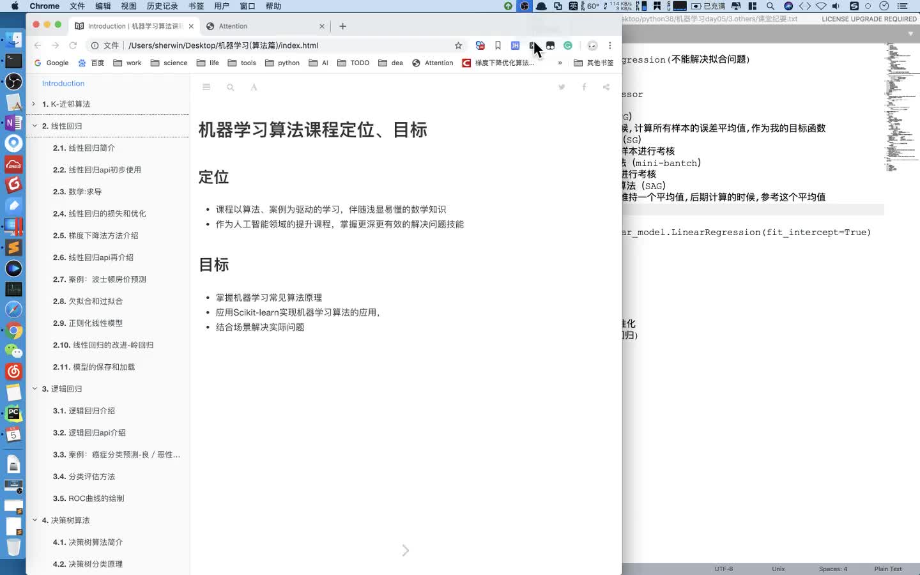Open the Introduction sidebar link
The image size is (920, 575).
63,83
